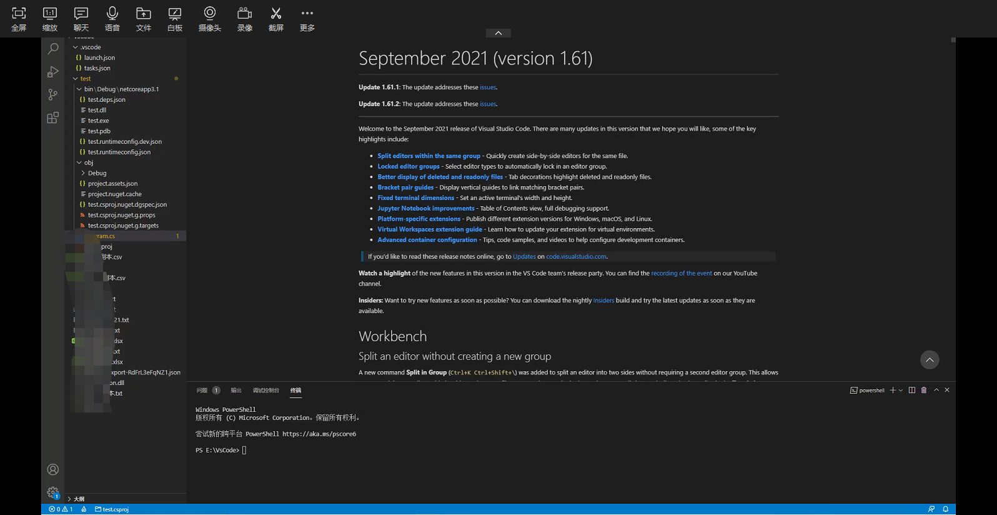Open the 白板 whiteboard tool
The height and width of the screenshot is (515, 997).
[175, 19]
